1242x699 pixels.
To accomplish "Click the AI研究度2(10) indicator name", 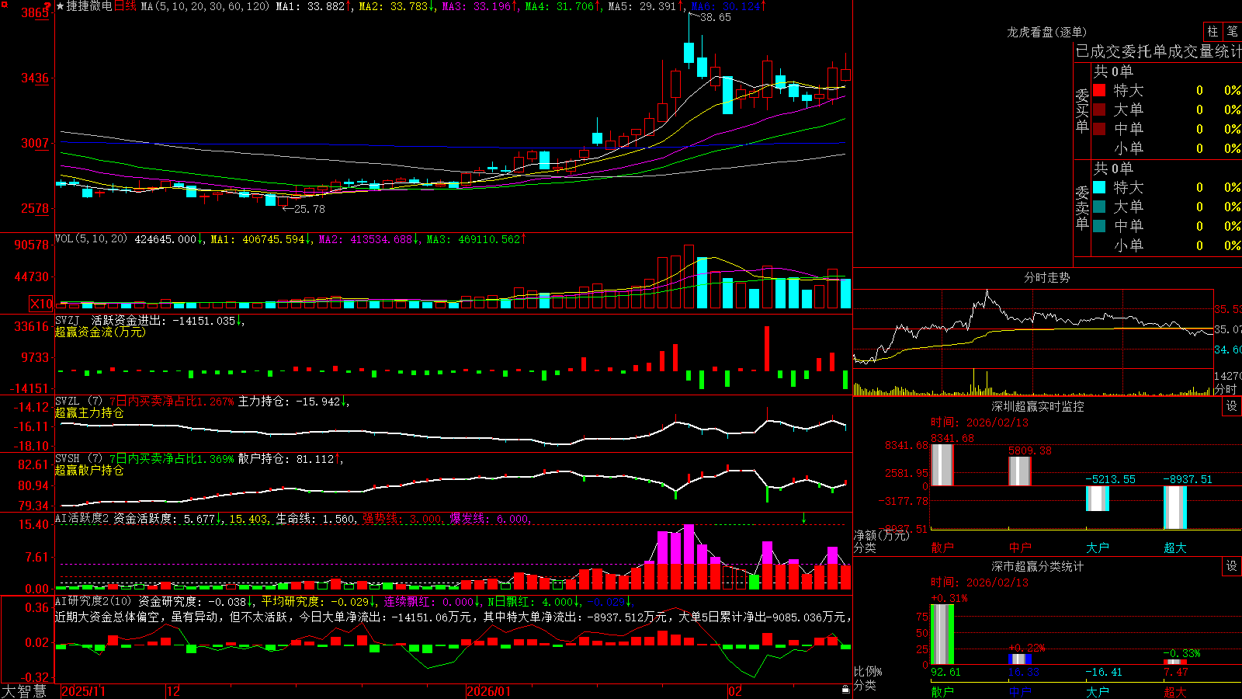I will 93,601.
